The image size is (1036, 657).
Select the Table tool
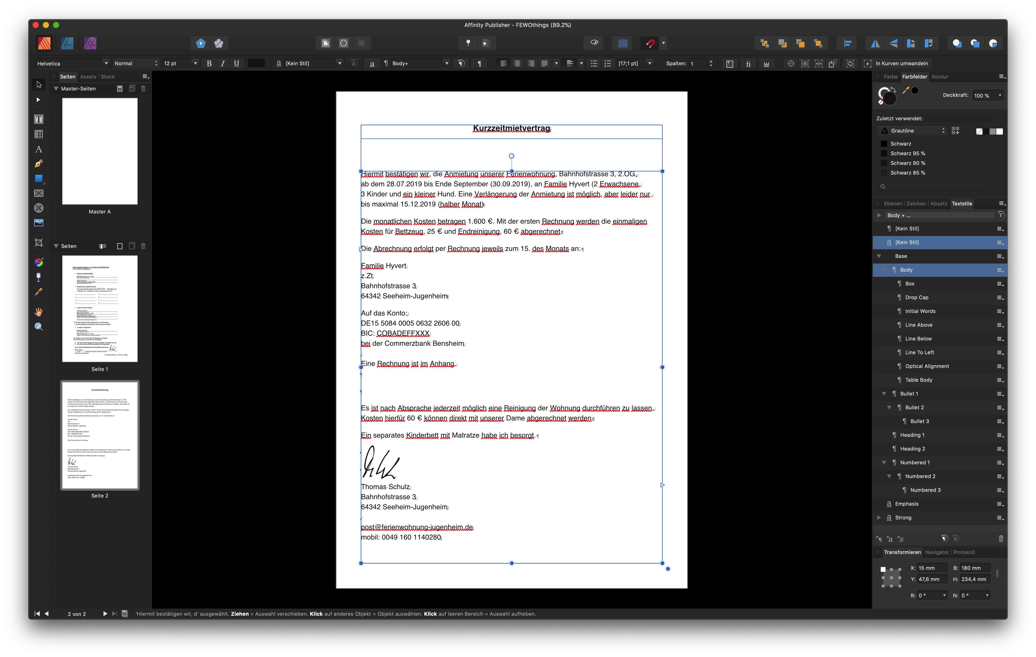(x=38, y=134)
